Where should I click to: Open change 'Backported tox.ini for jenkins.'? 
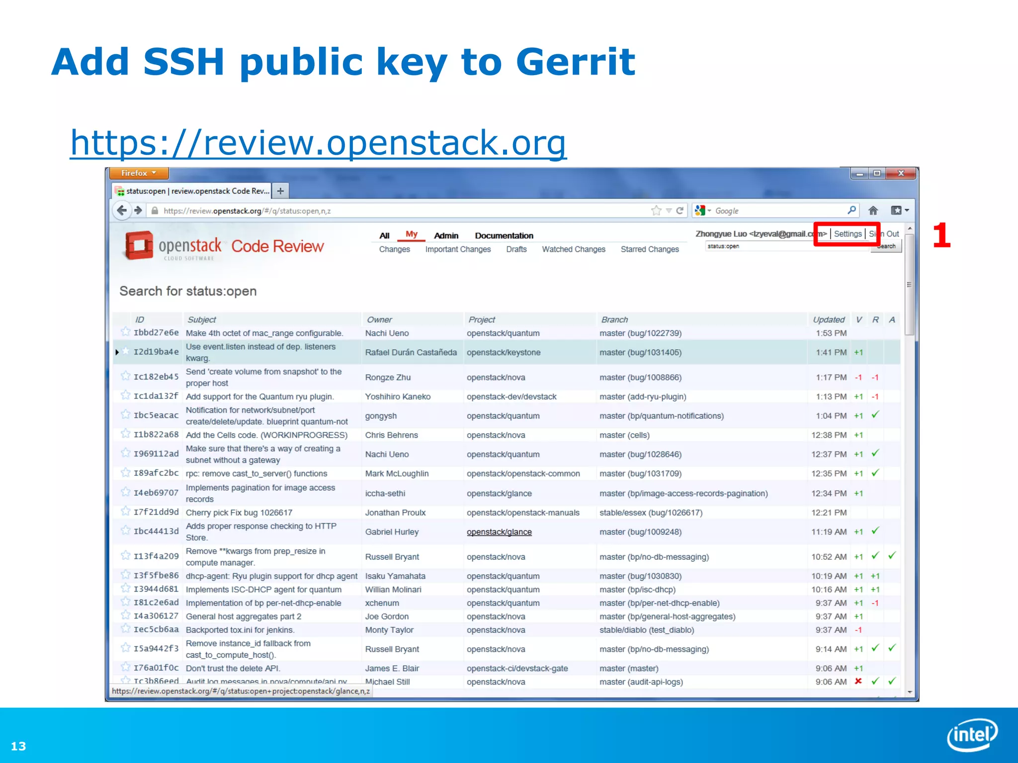pos(240,630)
